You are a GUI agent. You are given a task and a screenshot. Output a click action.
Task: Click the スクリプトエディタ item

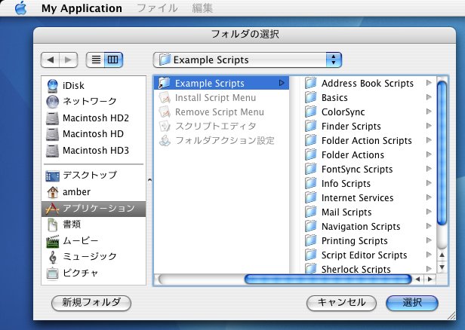(221, 126)
